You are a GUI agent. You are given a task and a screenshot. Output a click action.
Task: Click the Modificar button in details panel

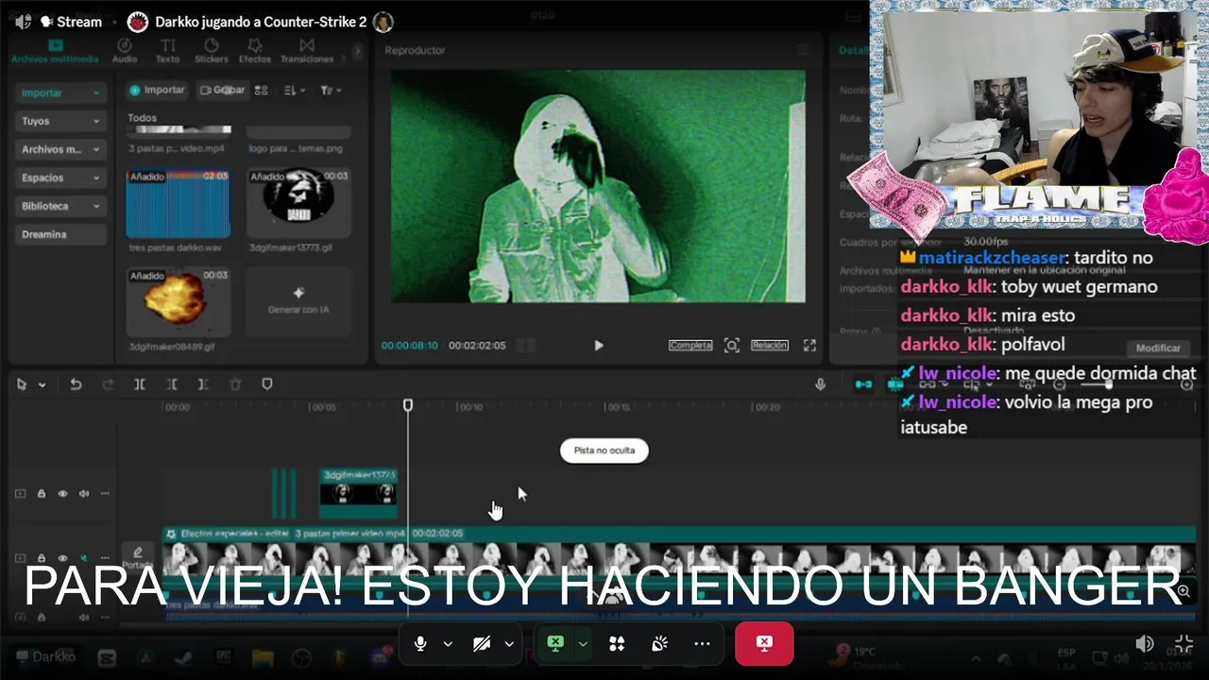pyautogui.click(x=1158, y=348)
